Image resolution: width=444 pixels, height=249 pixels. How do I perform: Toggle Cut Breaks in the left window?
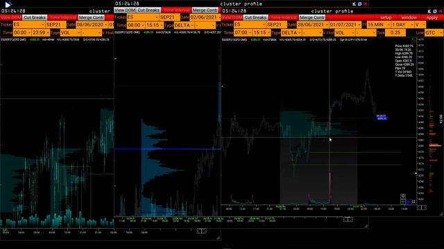tap(35, 17)
